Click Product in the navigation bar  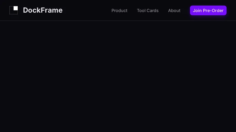click(119, 11)
